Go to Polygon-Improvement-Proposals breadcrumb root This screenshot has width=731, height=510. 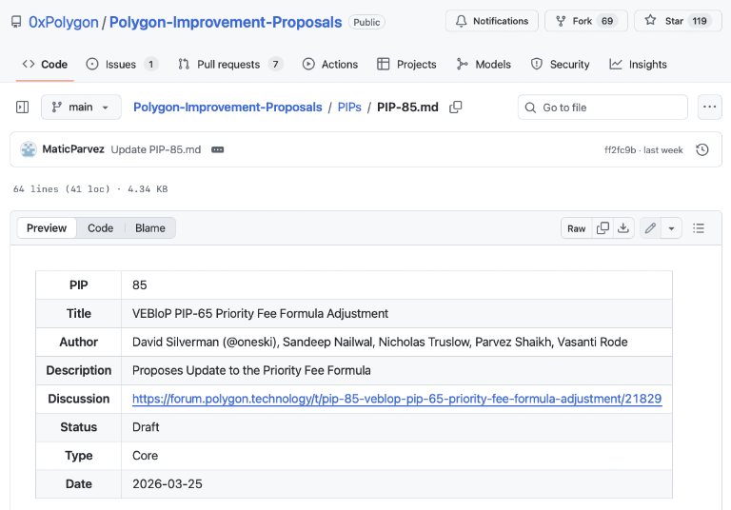coord(227,108)
